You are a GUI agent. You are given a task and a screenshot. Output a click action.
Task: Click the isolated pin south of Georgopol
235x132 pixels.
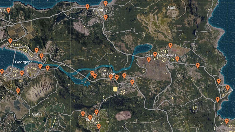18,91
